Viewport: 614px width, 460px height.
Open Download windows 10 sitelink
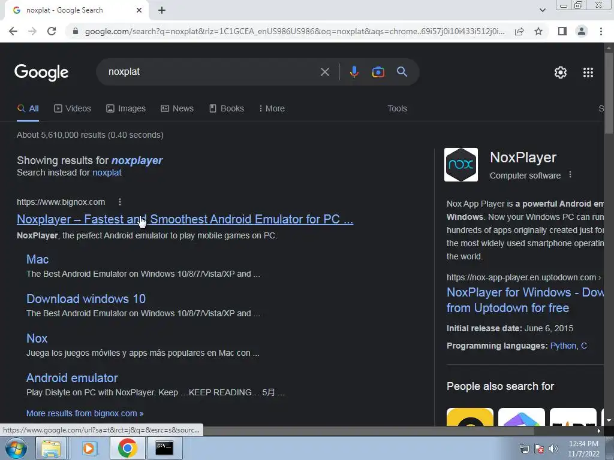[x=86, y=299]
